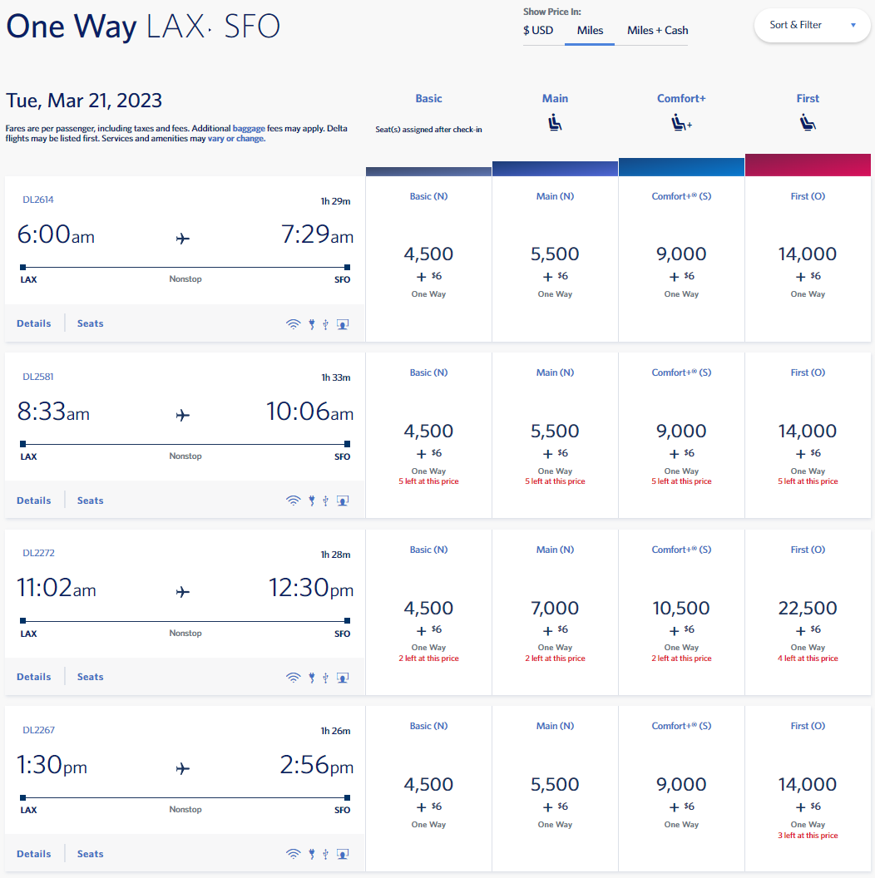Click the Wi-Fi icon for flight DL2614
Viewport: 875px width, 878px height.
point(293,324)
